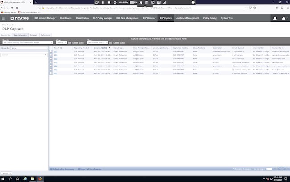The image size is (290, 182).
Task: Select the checkbox for result 103
Action: (x=51, y=66)
